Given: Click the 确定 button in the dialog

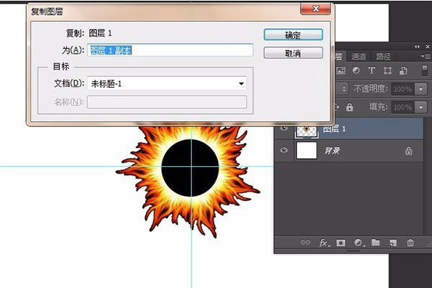Looking at the screenshot, I should (x=293, y=35).
